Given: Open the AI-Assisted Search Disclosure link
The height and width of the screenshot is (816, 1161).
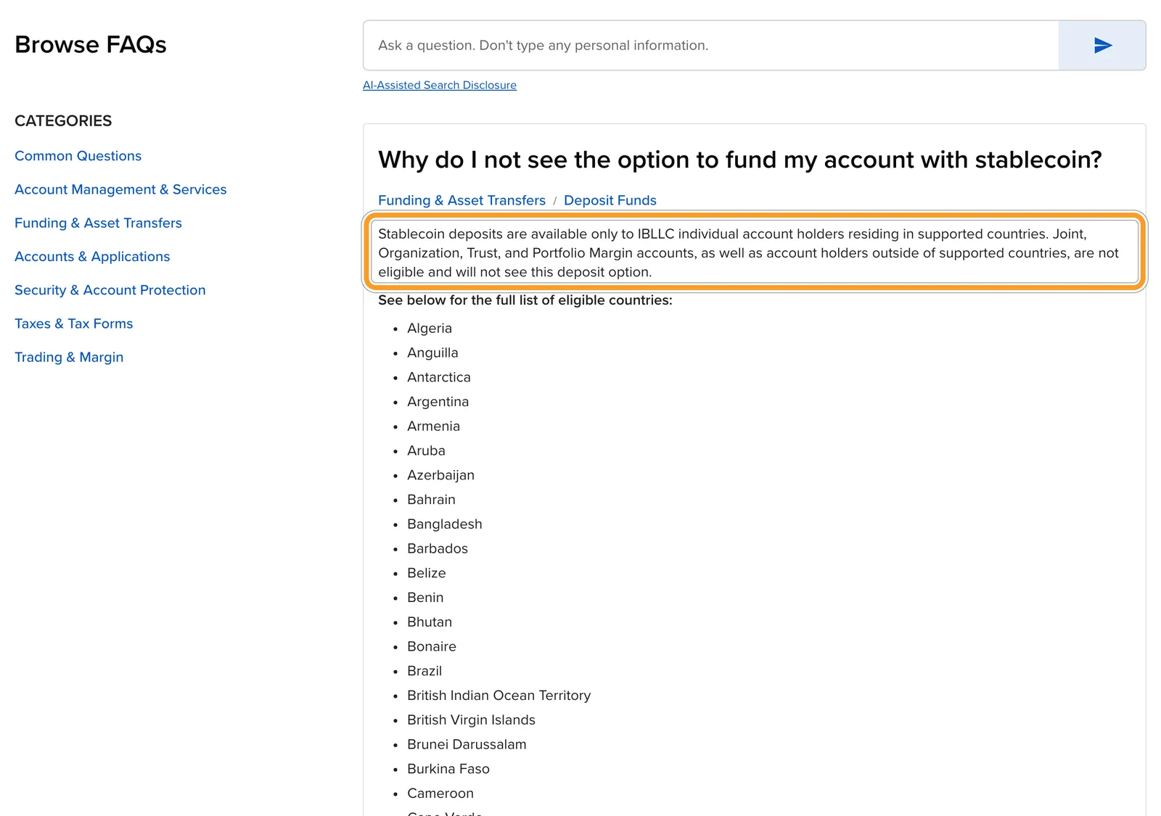Looking at the screenshot, I should [440, 85].
